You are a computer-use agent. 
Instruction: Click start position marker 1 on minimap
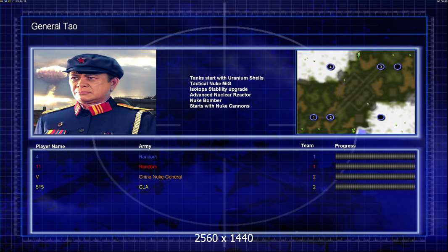pyautogui.click(x=314, y=117)
